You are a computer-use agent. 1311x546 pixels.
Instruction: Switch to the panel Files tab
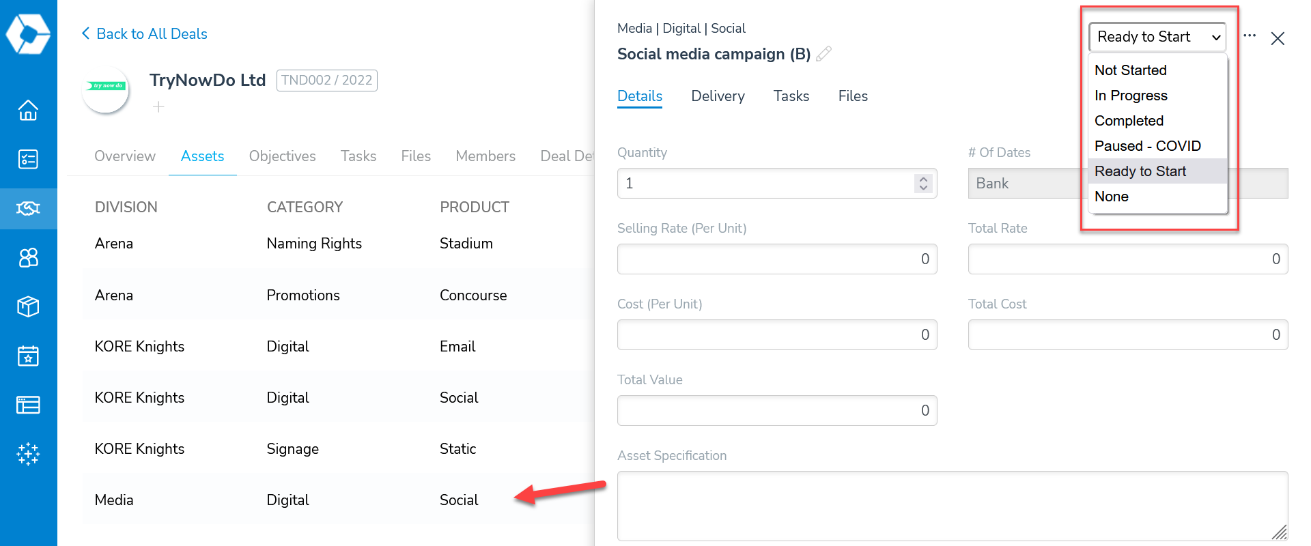tap(853, 96)
